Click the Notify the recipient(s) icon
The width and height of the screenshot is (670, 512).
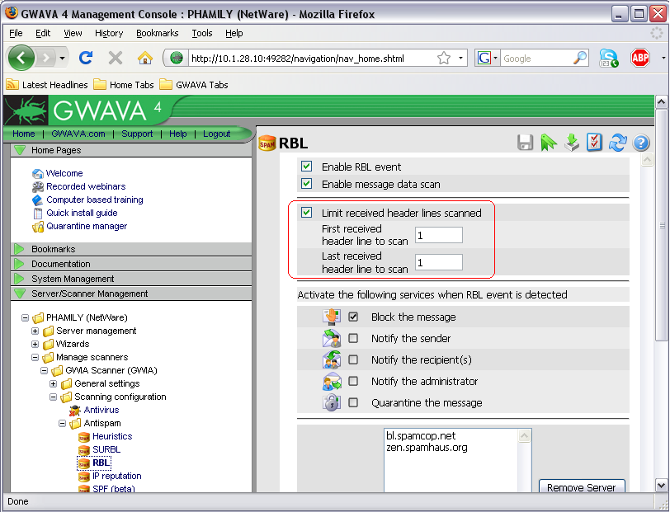tap(332, 359)
